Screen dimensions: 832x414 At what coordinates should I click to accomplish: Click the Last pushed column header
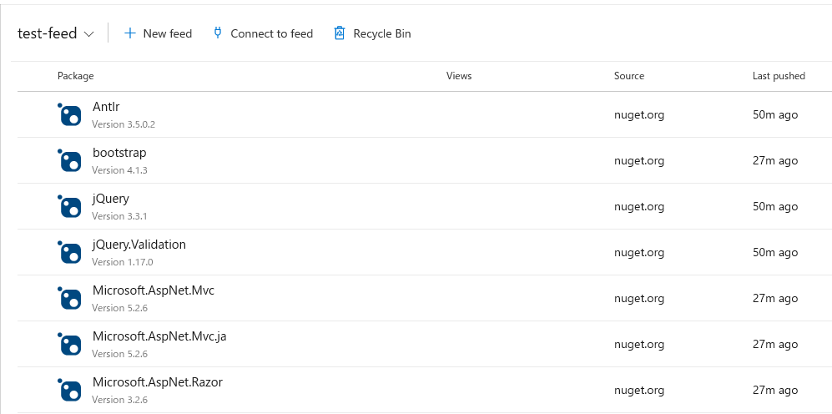[x=779, y=76]
